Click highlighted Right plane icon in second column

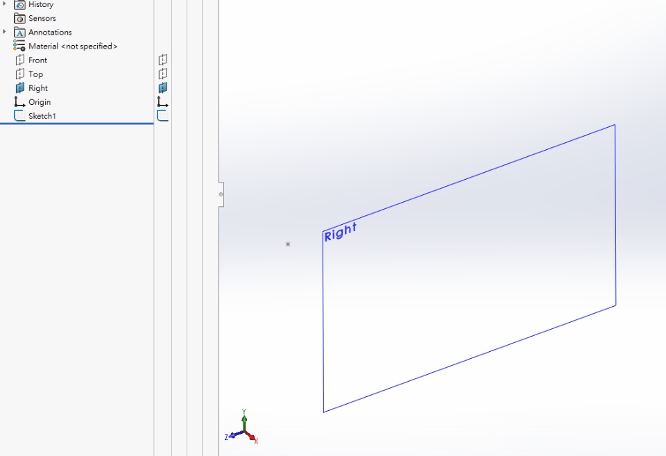(162, 88)
